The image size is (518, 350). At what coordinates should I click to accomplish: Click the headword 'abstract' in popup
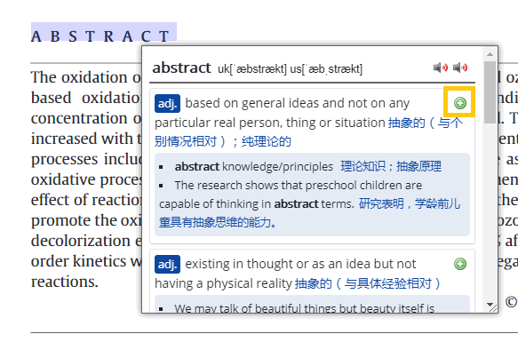pyautogui.click(x=181, y=68)
